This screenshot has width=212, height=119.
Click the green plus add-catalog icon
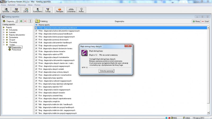tap(21, 21)
